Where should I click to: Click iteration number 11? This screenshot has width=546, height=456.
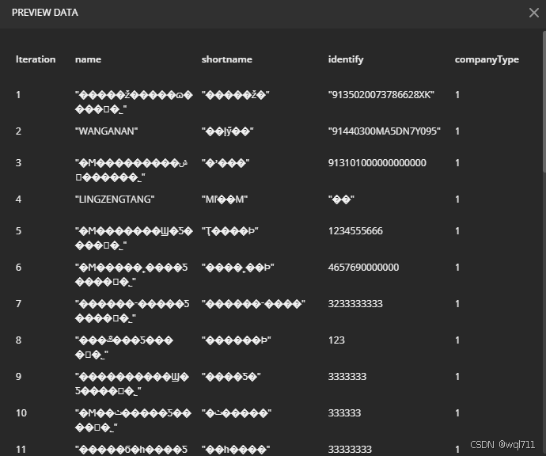click(x=21, y=450)
